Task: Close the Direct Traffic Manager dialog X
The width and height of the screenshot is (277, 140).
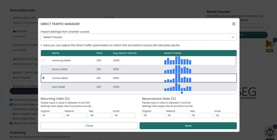Action: pos(234,24)
